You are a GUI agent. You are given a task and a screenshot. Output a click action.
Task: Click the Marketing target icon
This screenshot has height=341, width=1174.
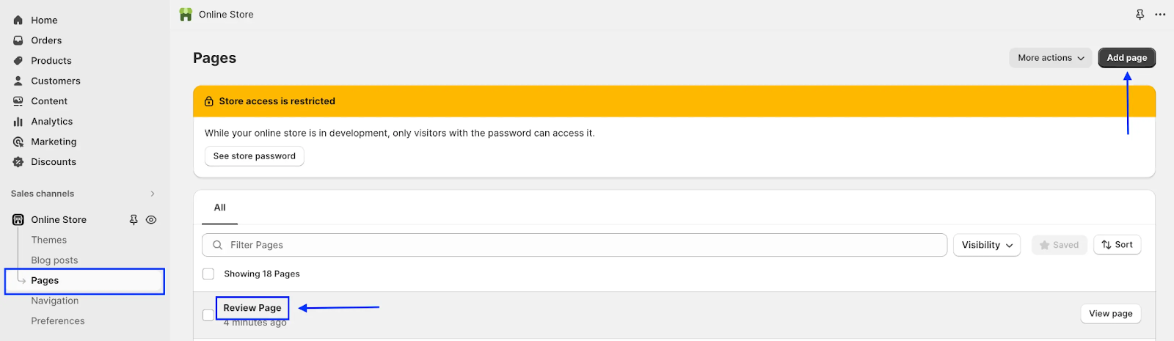point(18,142)
